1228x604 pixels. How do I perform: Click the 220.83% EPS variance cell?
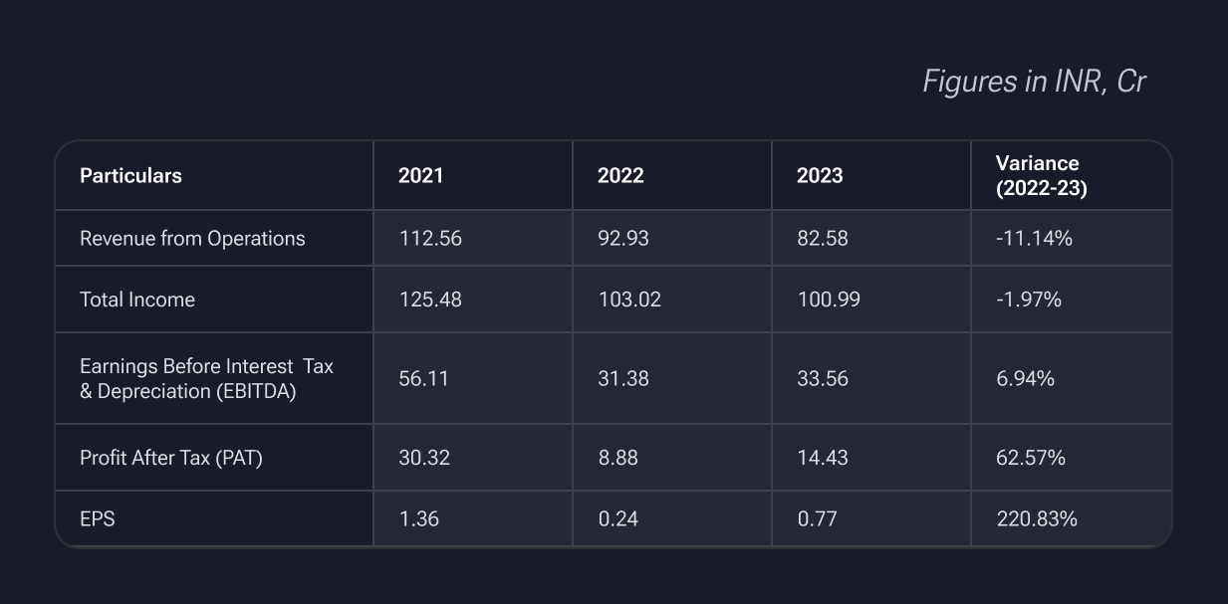point(1037,518)
